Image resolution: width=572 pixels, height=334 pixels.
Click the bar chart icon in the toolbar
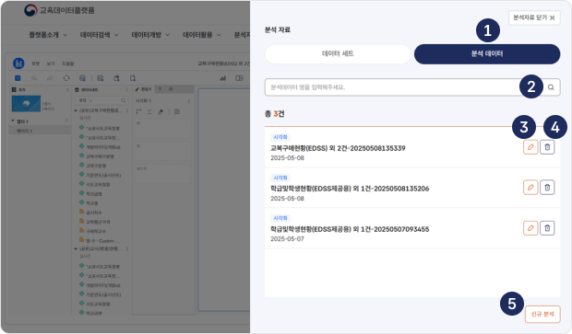pos(223,78)
